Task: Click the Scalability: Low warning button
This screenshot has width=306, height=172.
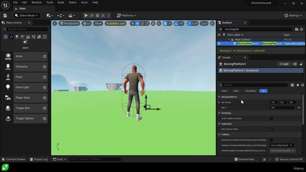Action: pos(116,23)
